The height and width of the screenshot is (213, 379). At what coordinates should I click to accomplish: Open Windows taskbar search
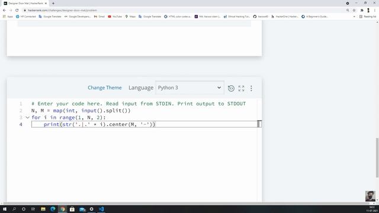click(x=14, y=209)
